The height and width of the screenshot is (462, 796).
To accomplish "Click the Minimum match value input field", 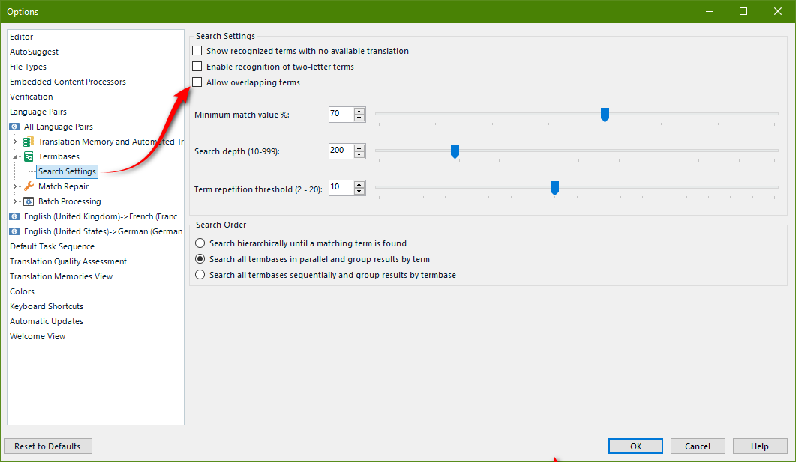I will [x=341, y=114].
